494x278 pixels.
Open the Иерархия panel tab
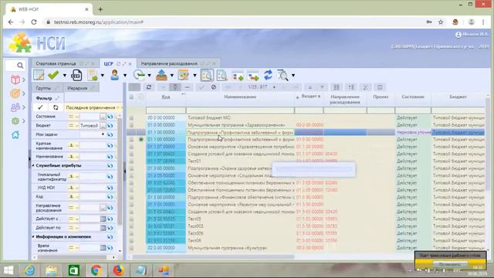(77, 88)
